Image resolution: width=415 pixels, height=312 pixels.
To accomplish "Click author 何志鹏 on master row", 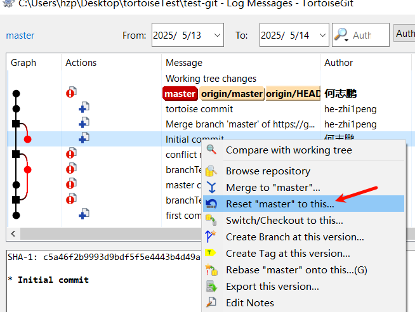I will (x=341, y=94).
